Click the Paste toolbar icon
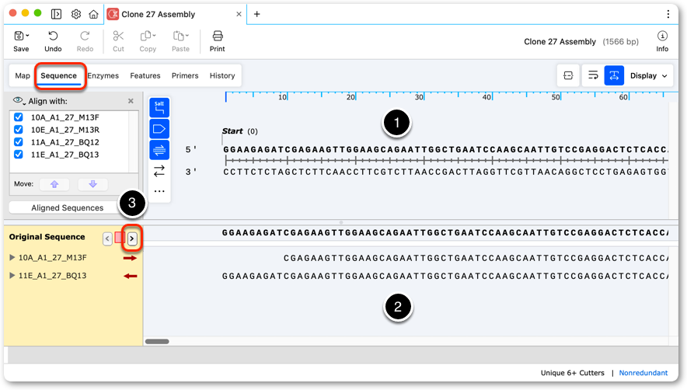Viewport: 687px width, 390px height. click(178, 36)
